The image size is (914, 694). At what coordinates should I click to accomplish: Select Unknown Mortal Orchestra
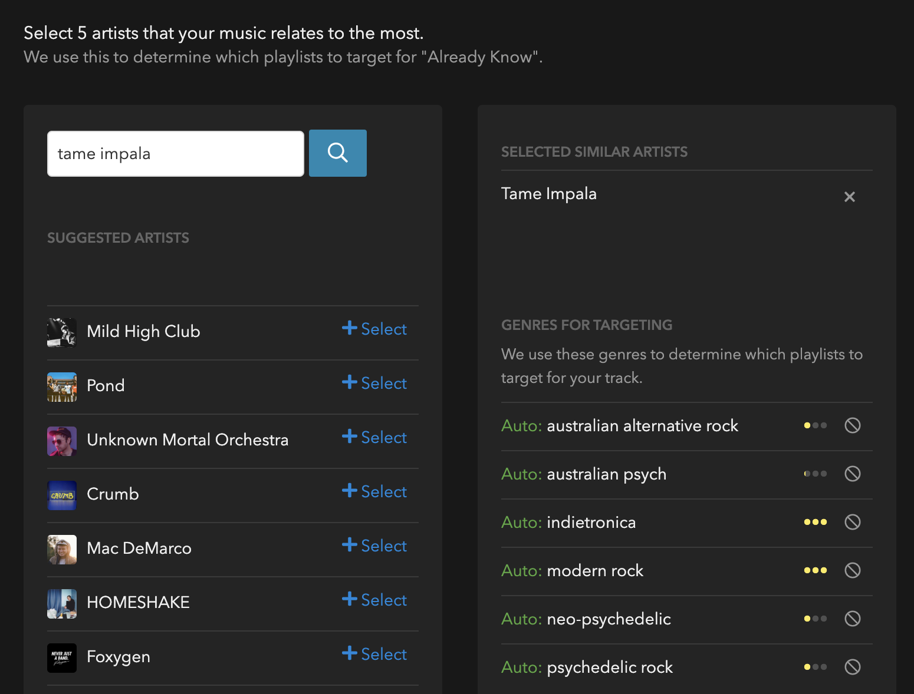[374, 437]
